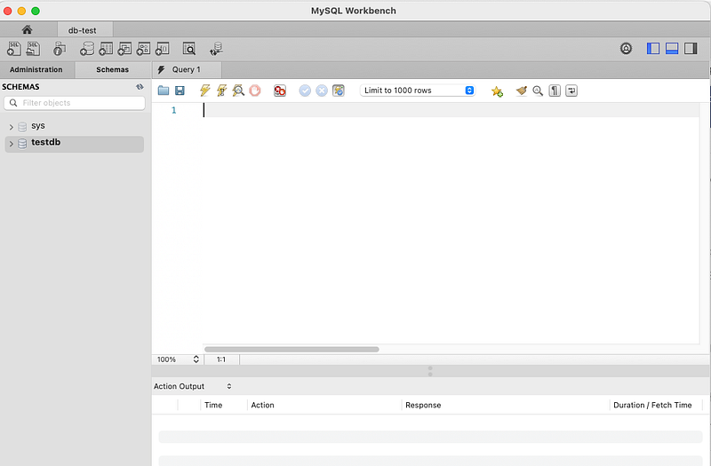Screen dimensions: 711x466
Task: Open an SQL script file icon
Action: tap(33, 49)
